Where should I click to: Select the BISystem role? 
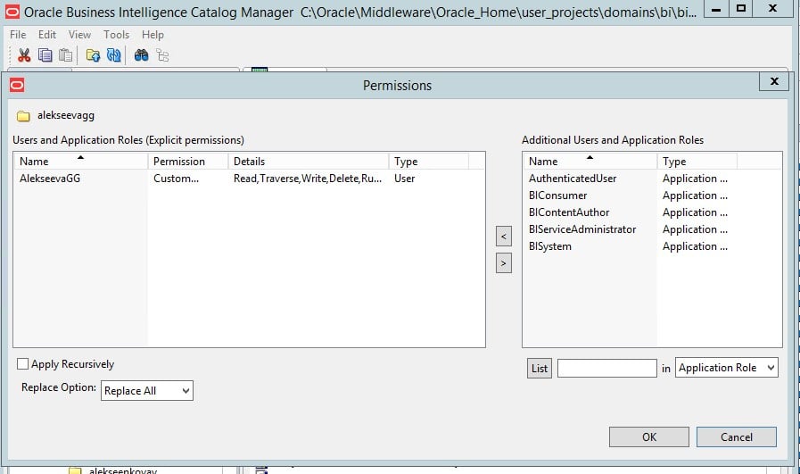550,246
